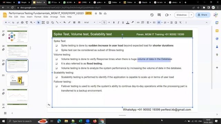Image resolution: width=221 pixels, height=124 pixels.
Task: Open the text color picker
Action: pos(128,22)
